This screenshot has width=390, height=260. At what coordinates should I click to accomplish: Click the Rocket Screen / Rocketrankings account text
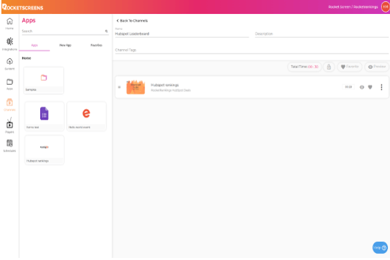tap(353, 7)
